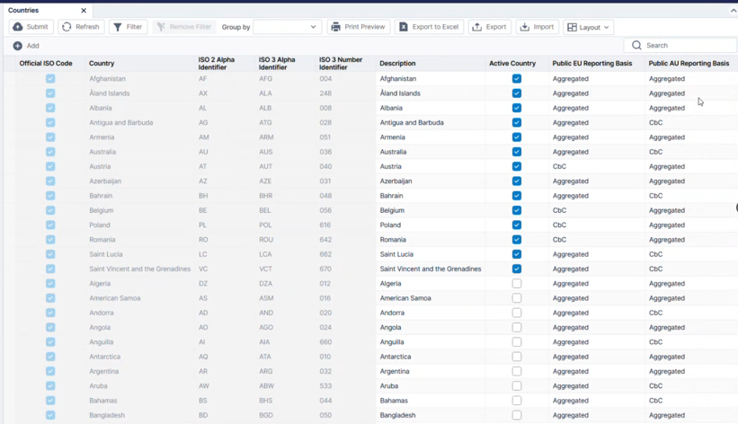
Task: Check Active Country for Bangladesh
Action: [x=517, y=415]
